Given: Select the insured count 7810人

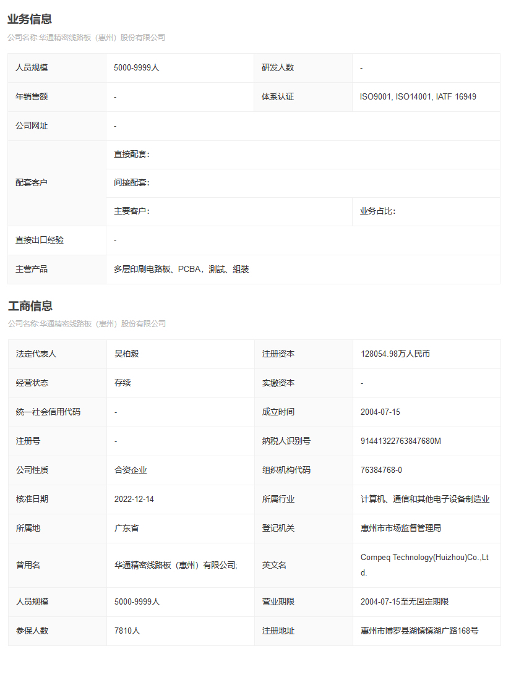Looking at the screenshot, I should (x=127, y=631).
